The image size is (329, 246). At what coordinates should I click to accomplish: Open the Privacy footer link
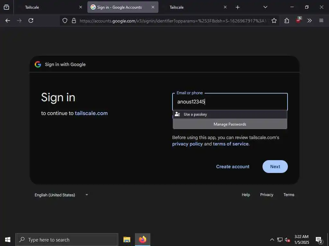[x=267, y=194]
